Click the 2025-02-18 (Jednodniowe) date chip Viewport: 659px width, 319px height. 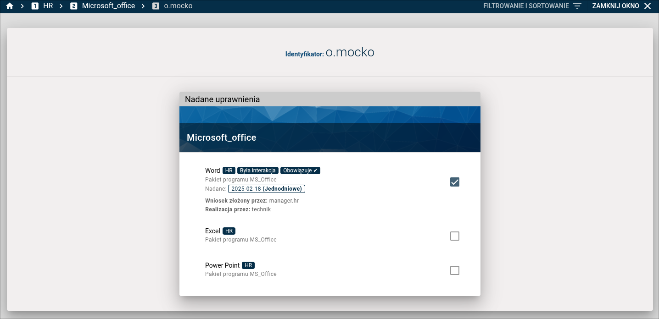pos(267,189)
